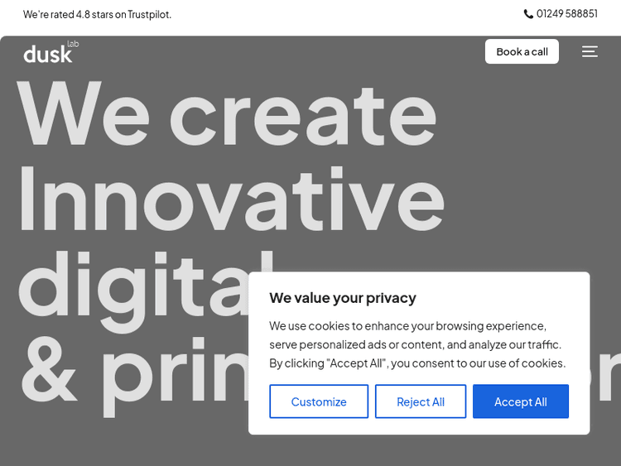The width and height of the screenshot is (621, 466).
Task: Call the number 01249 588851
Action: click(566, 14)
